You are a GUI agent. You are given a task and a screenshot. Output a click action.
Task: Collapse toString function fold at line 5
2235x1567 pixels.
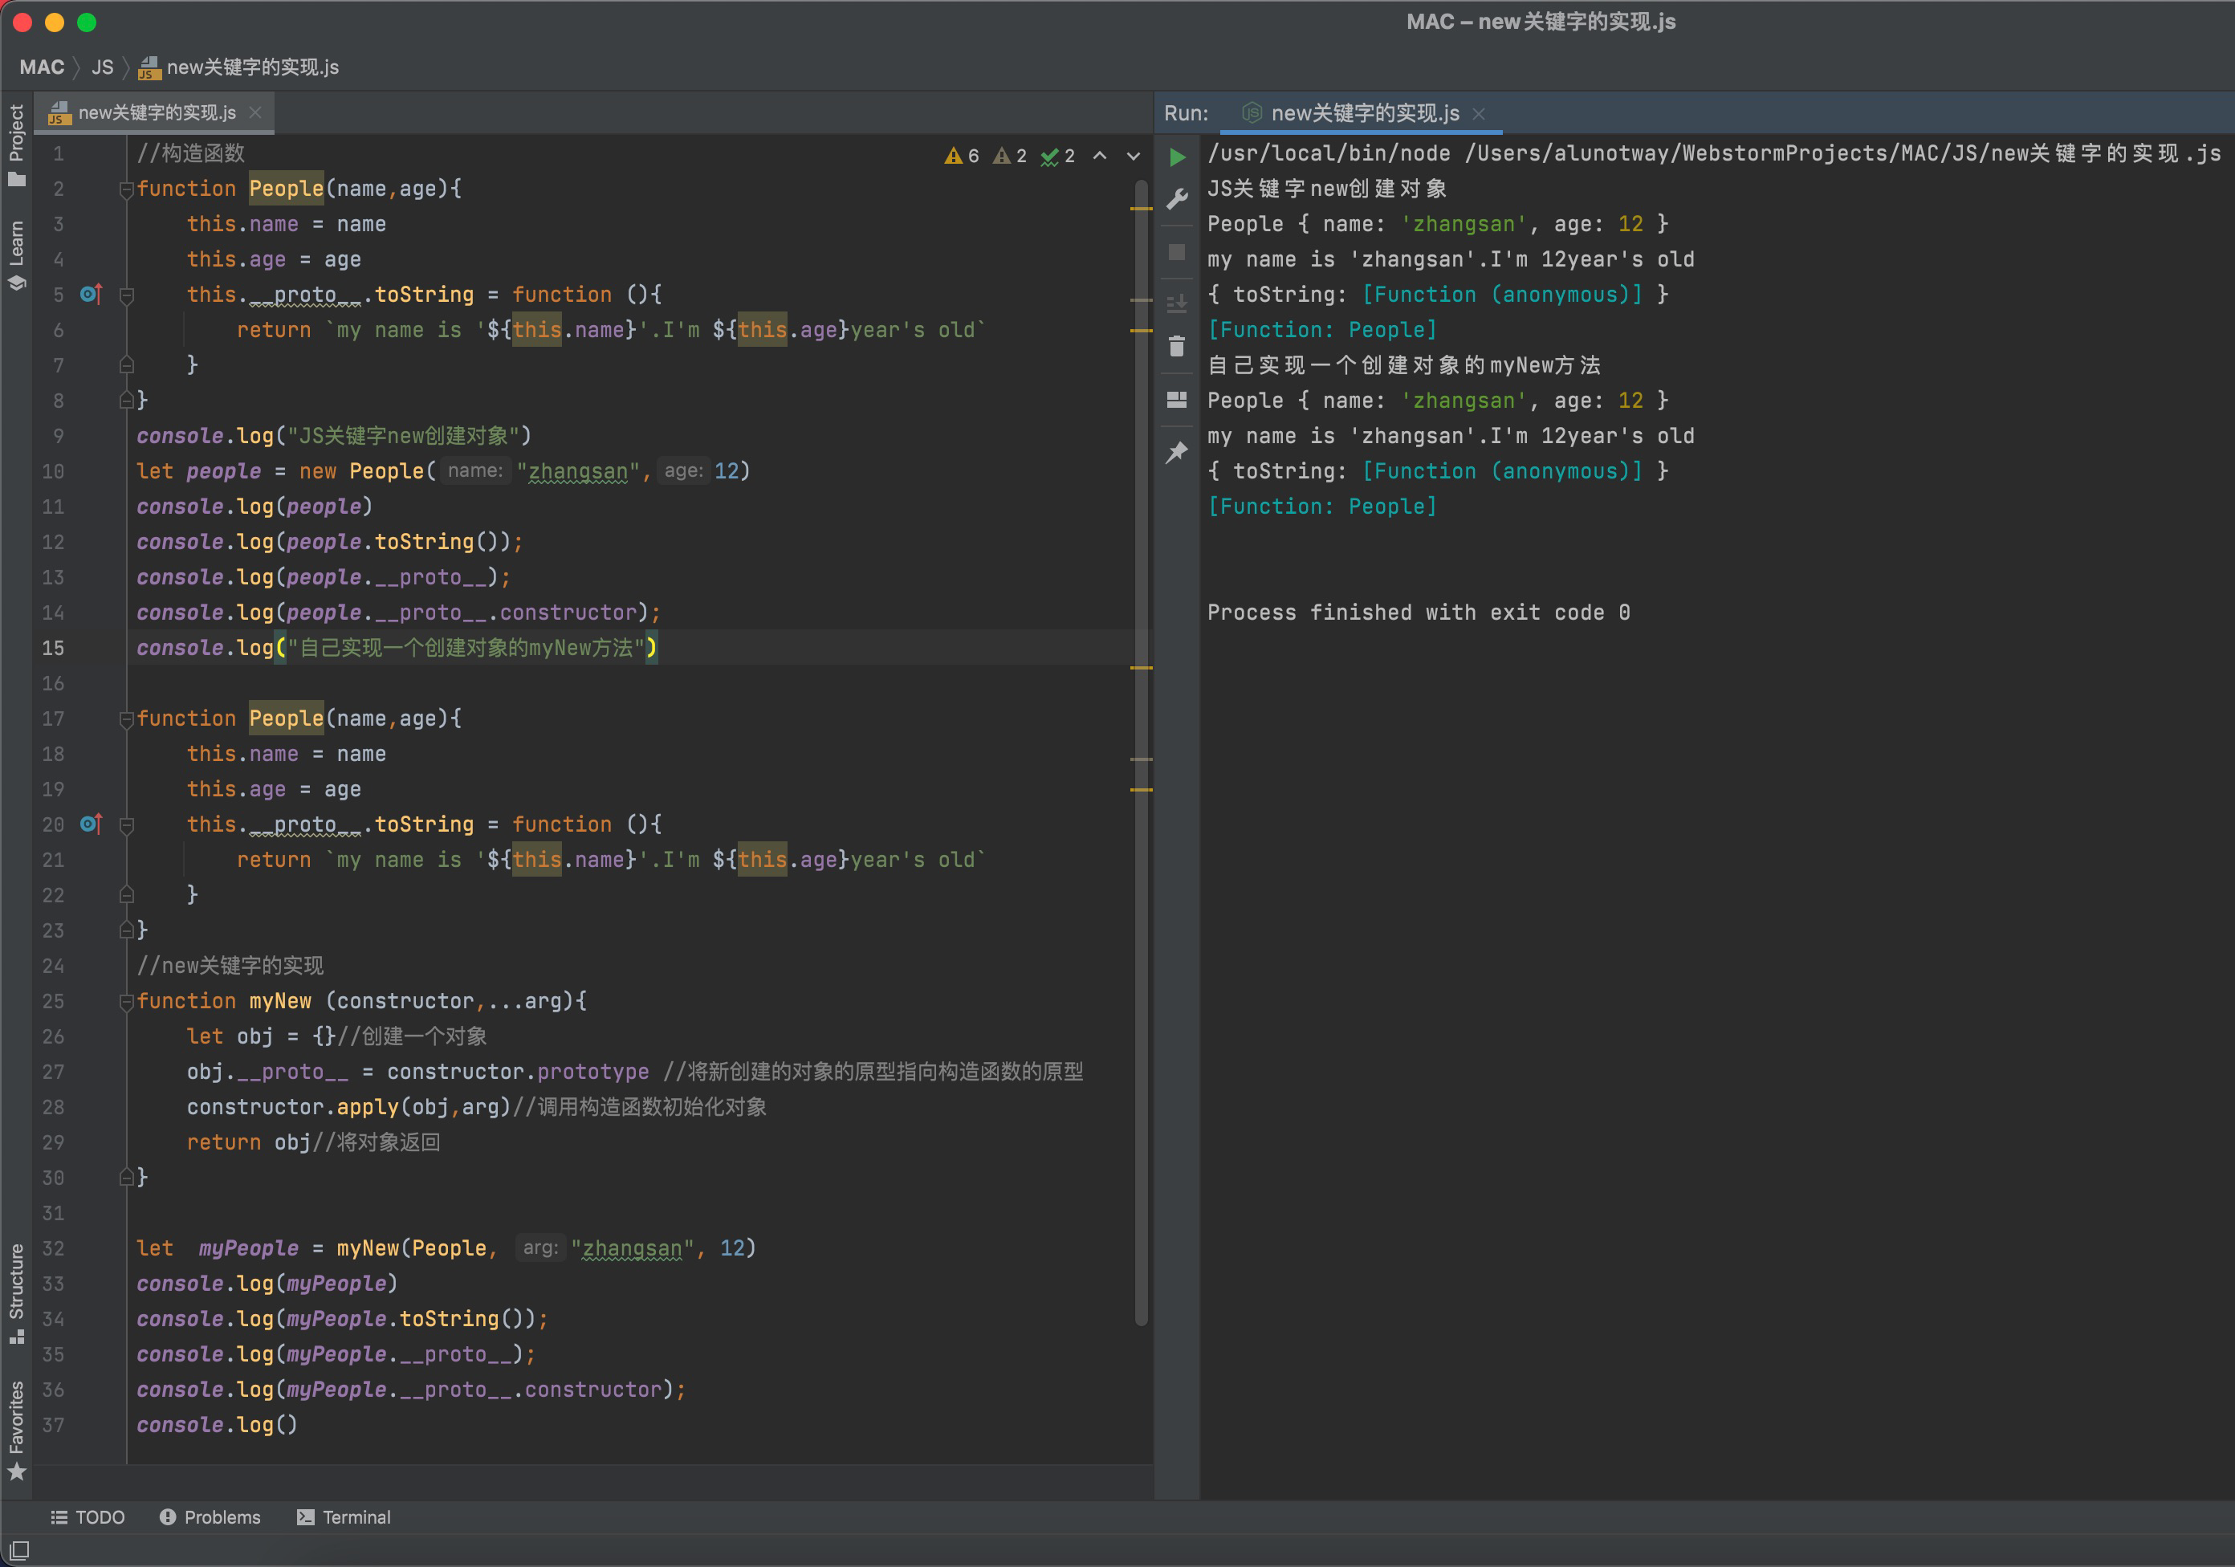pos(127,295)
